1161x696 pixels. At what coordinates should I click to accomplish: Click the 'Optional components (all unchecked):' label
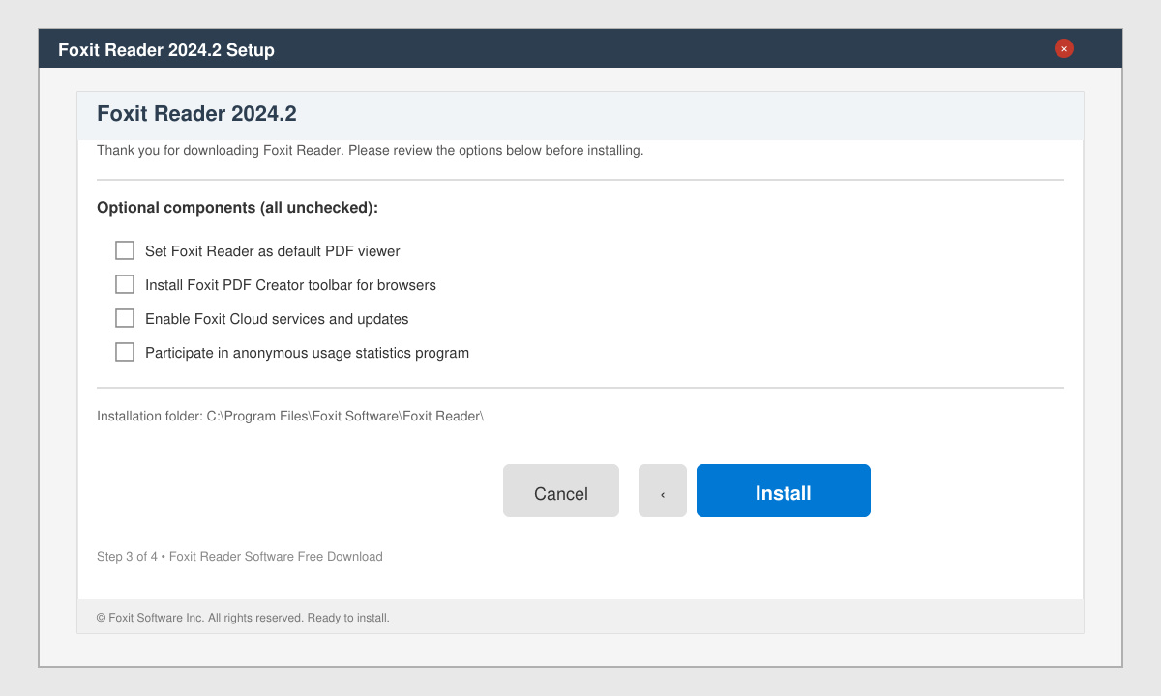tap(238, 208)
